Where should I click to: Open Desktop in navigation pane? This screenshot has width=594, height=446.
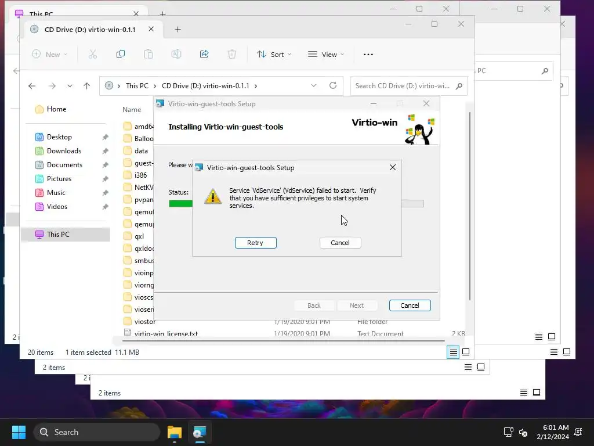[x=59, y=137]
